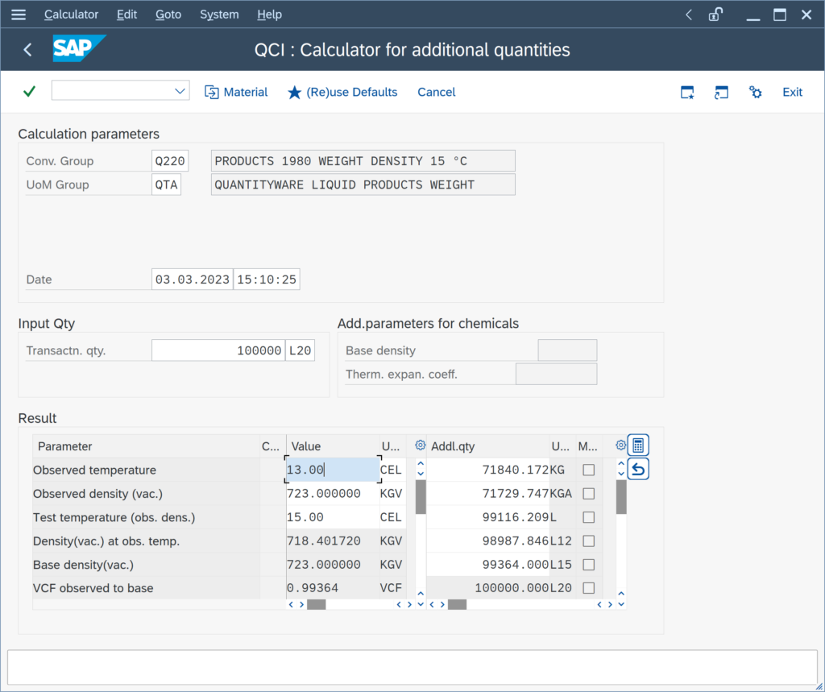The height and width of the screenshot is (692, 825).
Task: Click the Addl.qty table vertical scrollbar thumb
Action: 621,497
